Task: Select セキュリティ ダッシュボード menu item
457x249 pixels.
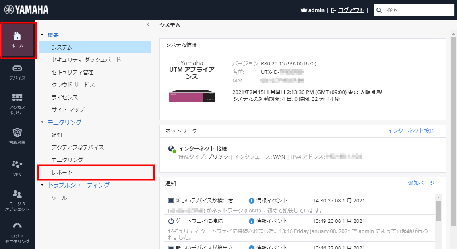Action: [86, 60]
